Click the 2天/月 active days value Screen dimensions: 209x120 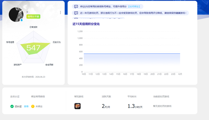[106, 106]
